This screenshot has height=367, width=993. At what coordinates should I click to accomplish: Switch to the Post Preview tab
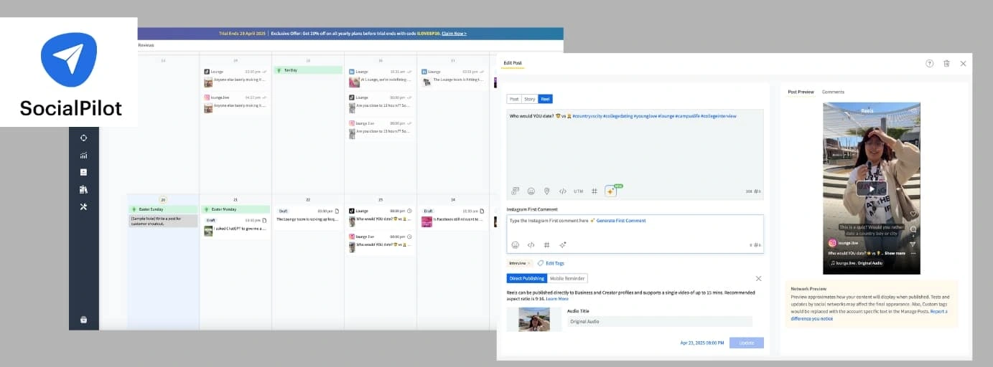tap(801, 92)
